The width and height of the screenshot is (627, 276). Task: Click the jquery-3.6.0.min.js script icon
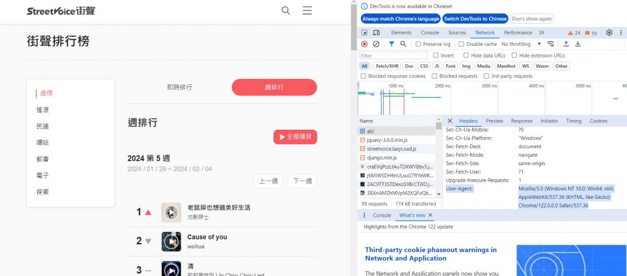pos(362,140)
